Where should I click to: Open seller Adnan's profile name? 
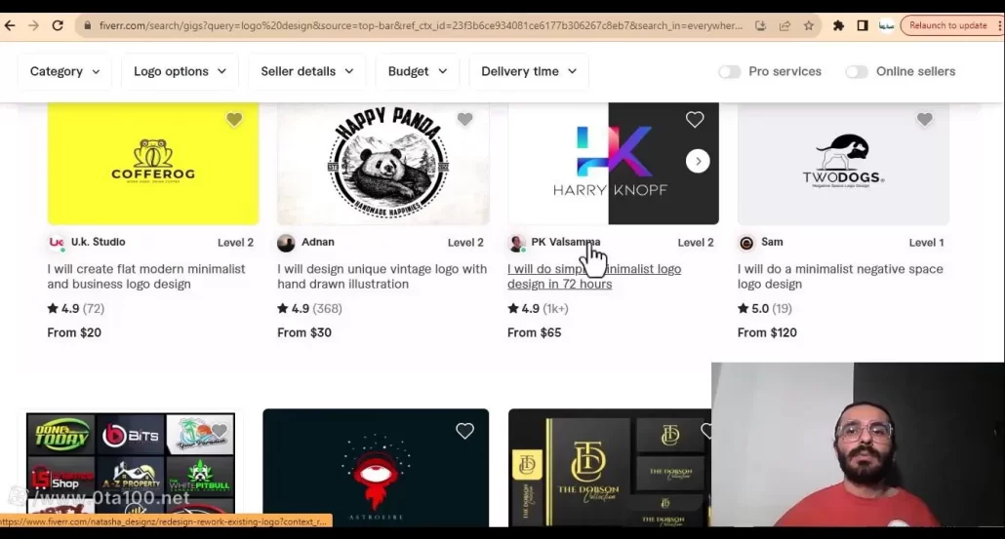(318, 242)
